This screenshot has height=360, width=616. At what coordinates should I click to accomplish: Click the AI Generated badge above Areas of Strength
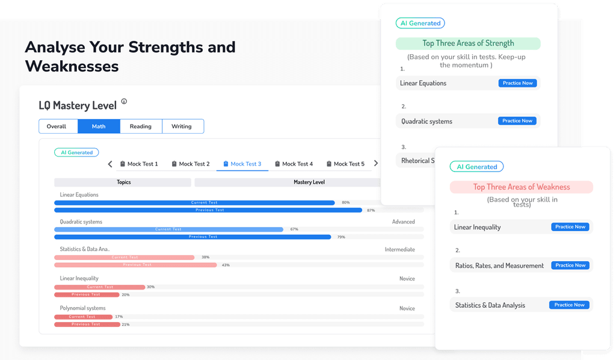tap(420, 23)
